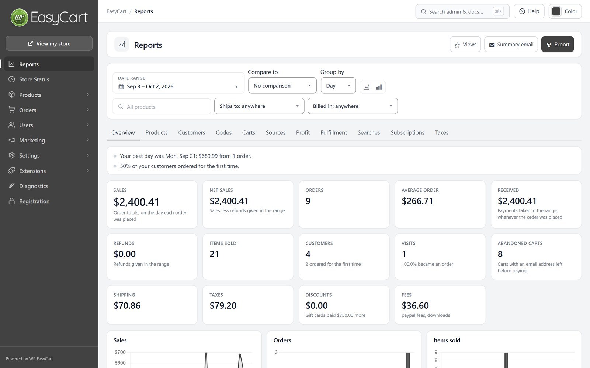The height and width of the screenshot is (368, 590).
Task: Open the Date Range dropdown
Action: tap(178, 83)
